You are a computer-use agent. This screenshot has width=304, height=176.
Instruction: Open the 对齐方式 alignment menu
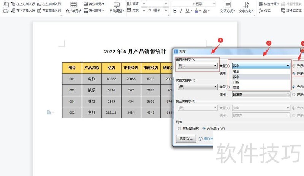(228, 7)
